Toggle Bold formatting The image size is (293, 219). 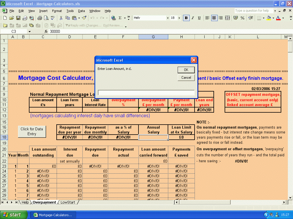click(x=186, y=18)
